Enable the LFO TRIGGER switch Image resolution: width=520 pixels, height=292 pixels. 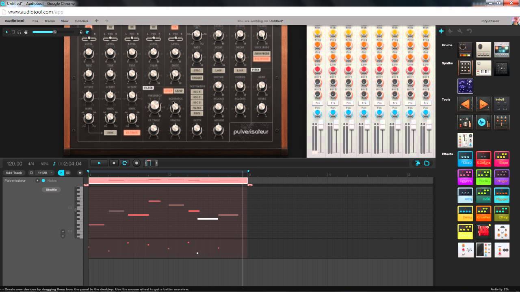tap(197, 77)
